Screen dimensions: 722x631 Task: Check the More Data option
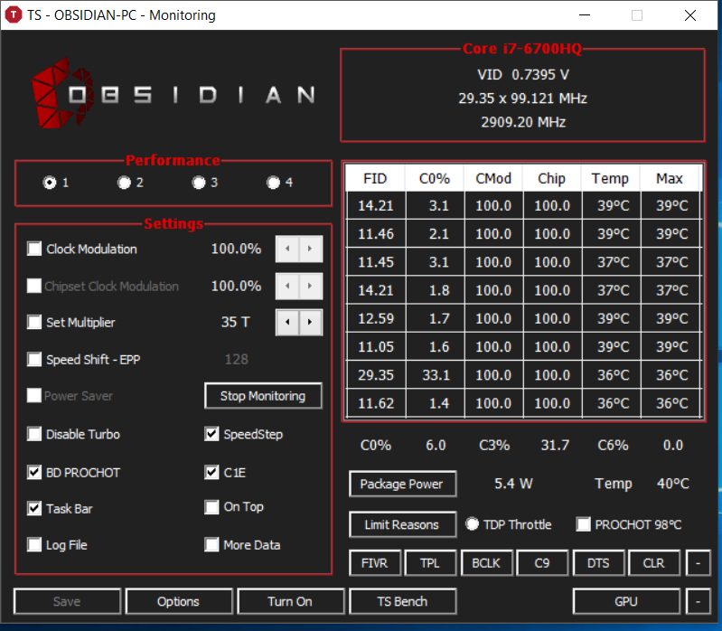(x=211, y=544)
